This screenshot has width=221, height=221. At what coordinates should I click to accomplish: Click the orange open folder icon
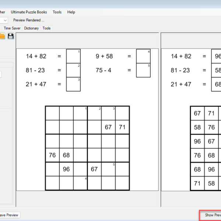pyautogui.click(x=2, y=36)
